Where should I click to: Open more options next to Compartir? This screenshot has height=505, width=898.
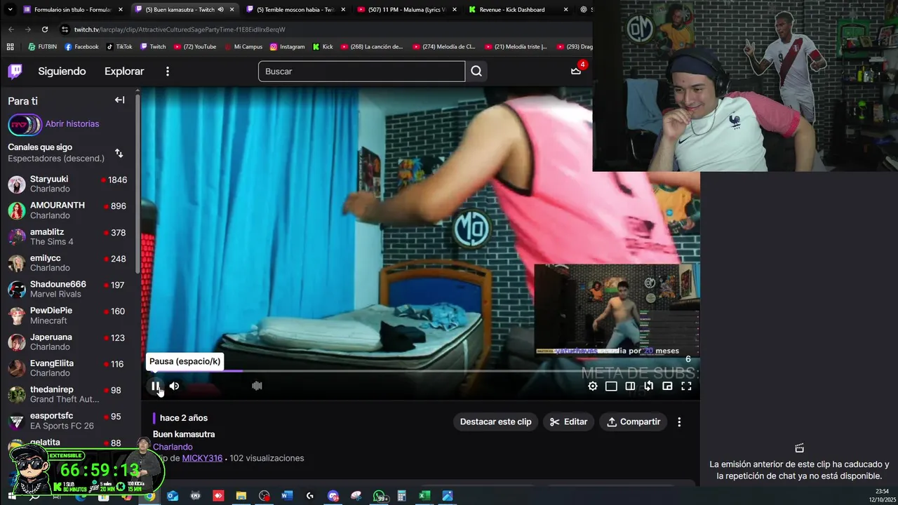pyautogui.click(x=678, y=422)
